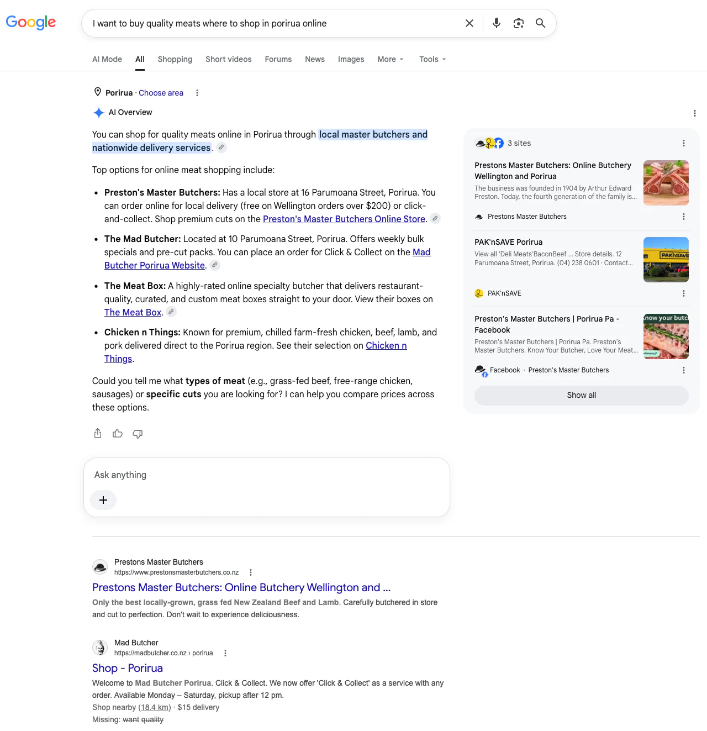Click Show all sources button
Screen dimensions: 707x731
pos(582,395)
